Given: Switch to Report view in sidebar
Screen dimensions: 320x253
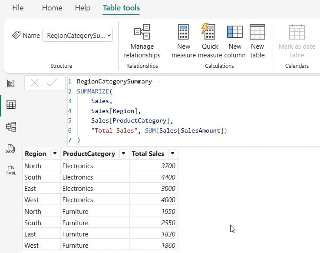Looking at the screenshot, I should [x=11, y=83].
